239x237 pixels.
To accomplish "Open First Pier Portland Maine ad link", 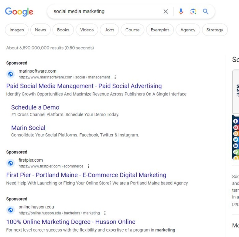I will click(86, 175).
